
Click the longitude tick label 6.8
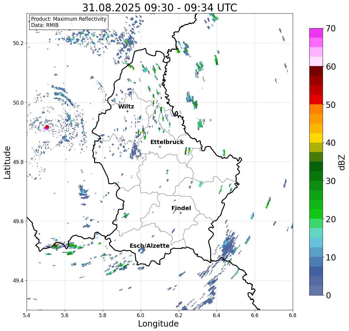point(293,315)
